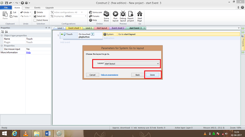The width and height of the screenshot is (245, 137).
Task: Open Scirra.com online link icon
Action: click(90, 12)
